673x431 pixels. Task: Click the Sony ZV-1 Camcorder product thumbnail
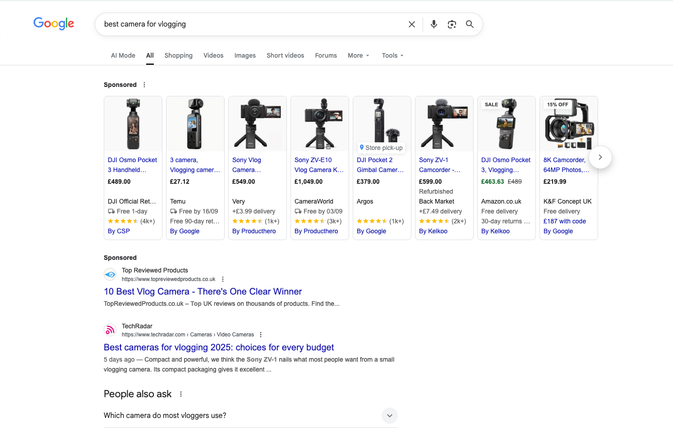(x=444, y=124)
